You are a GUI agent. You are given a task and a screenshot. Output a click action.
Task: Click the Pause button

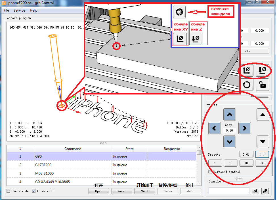coord(168,191)
